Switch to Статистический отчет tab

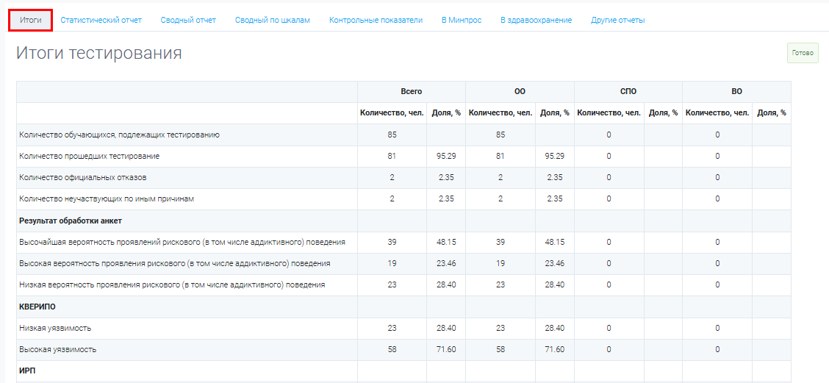101,20
